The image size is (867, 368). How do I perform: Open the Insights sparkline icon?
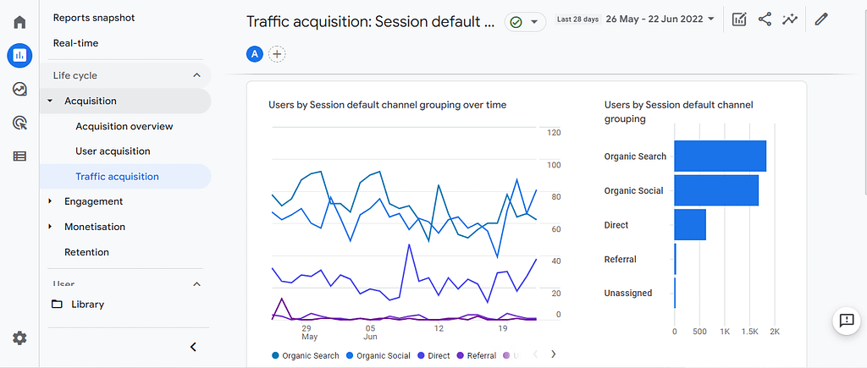pyautogui.click(x=790, y=19)
